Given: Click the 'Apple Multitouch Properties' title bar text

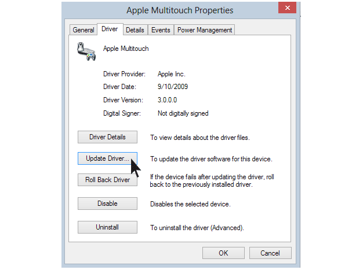Looking at the screenshot, I should click(180, 10).
